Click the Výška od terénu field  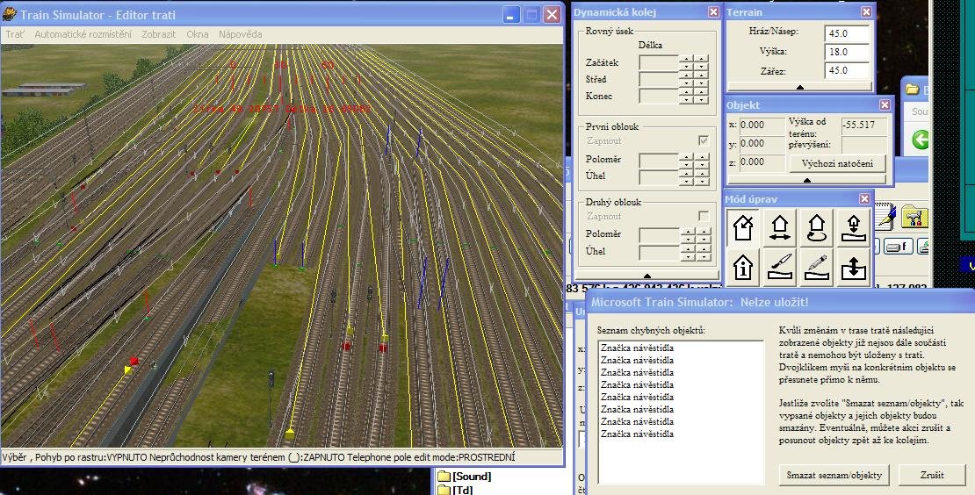(x=863, y=125)
